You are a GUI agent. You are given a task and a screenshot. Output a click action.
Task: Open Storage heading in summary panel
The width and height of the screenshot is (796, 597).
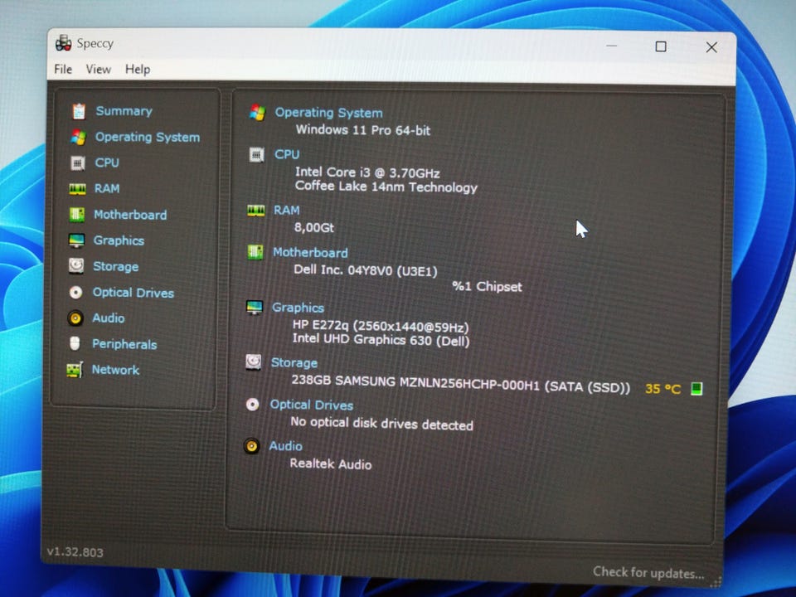(x=294, y=363)
